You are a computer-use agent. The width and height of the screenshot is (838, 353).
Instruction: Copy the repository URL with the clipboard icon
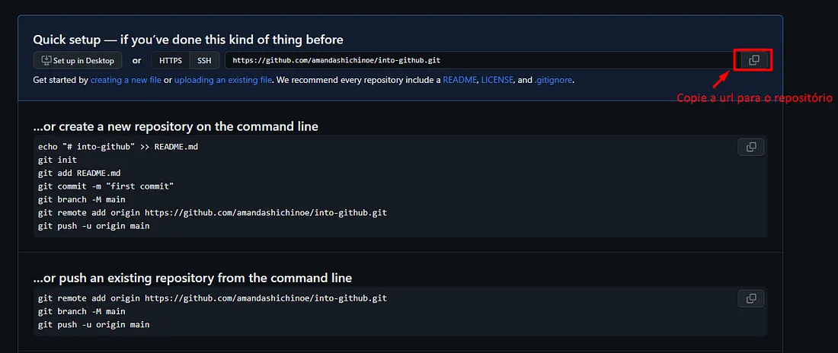(x=753, y=60)
